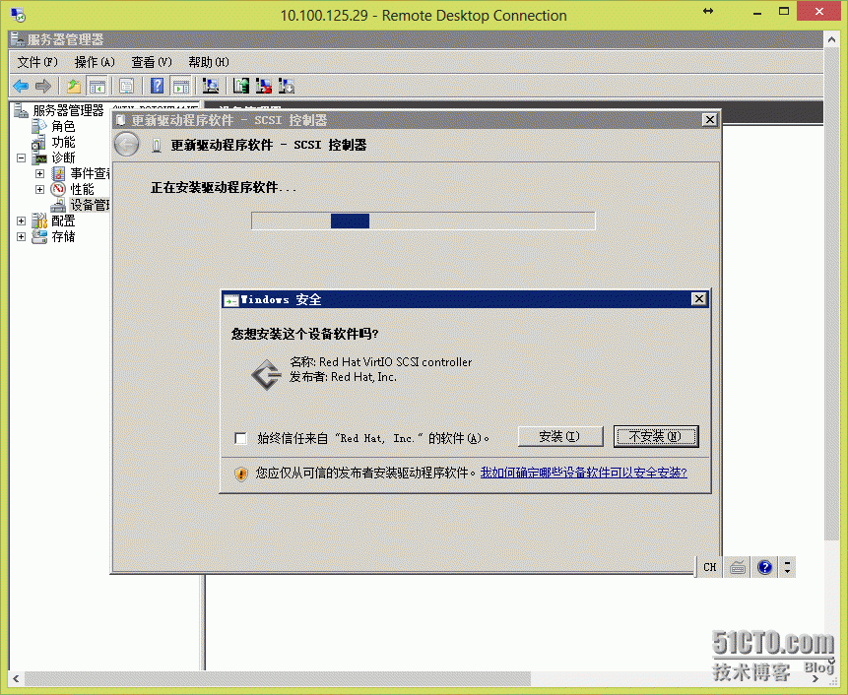
Task: Minimize the Remote Desktop Connection window
Action: point(757,13)
